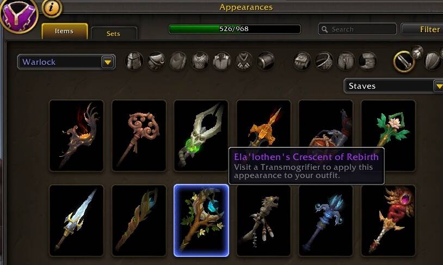Click the main-hand weapon slot icon
443x265 pixels.
[403, 61]
